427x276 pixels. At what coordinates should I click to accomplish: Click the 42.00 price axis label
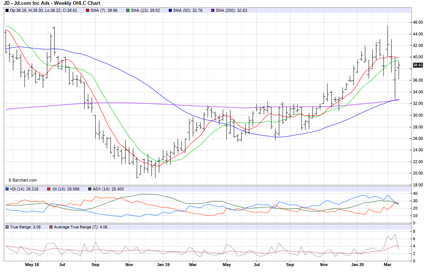click(418, 45)
